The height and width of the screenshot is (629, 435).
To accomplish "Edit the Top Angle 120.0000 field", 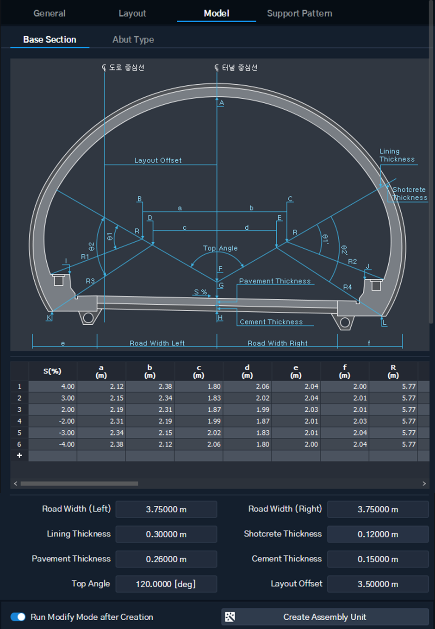I will [x=166, y=585].
